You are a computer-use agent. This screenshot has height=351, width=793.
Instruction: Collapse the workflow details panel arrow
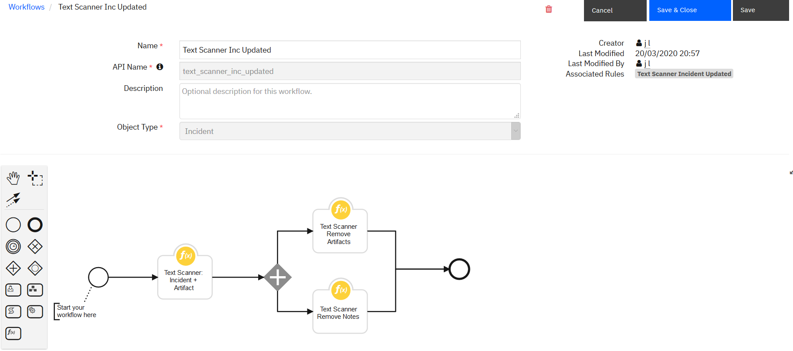click(x=791, y=173)
